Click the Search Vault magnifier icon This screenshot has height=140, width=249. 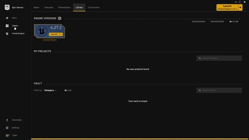click(x=200, y=90)
